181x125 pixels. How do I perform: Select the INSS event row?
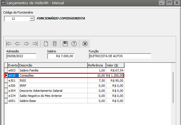(53, 81)
